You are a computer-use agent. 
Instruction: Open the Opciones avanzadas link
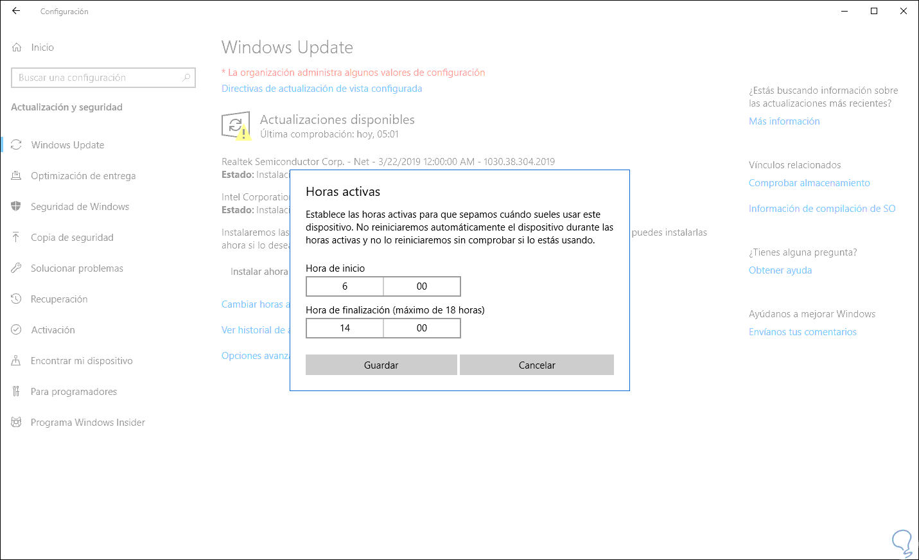(x=256, y=356)
